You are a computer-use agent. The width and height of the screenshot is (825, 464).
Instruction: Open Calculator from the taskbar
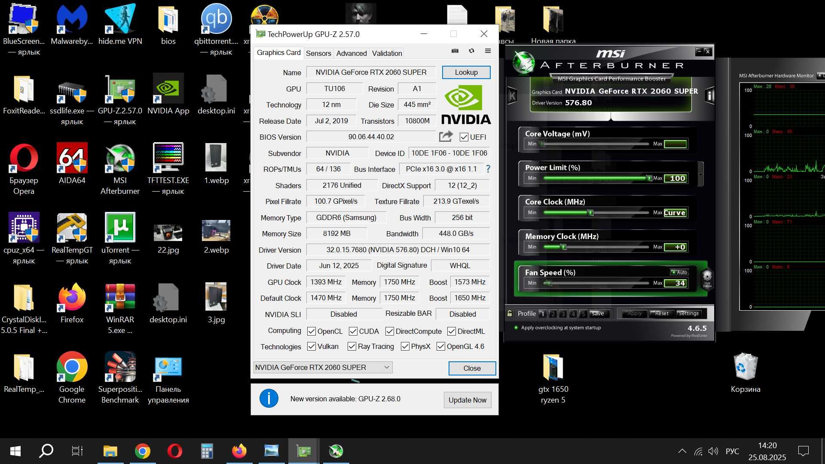coord(207,451)
